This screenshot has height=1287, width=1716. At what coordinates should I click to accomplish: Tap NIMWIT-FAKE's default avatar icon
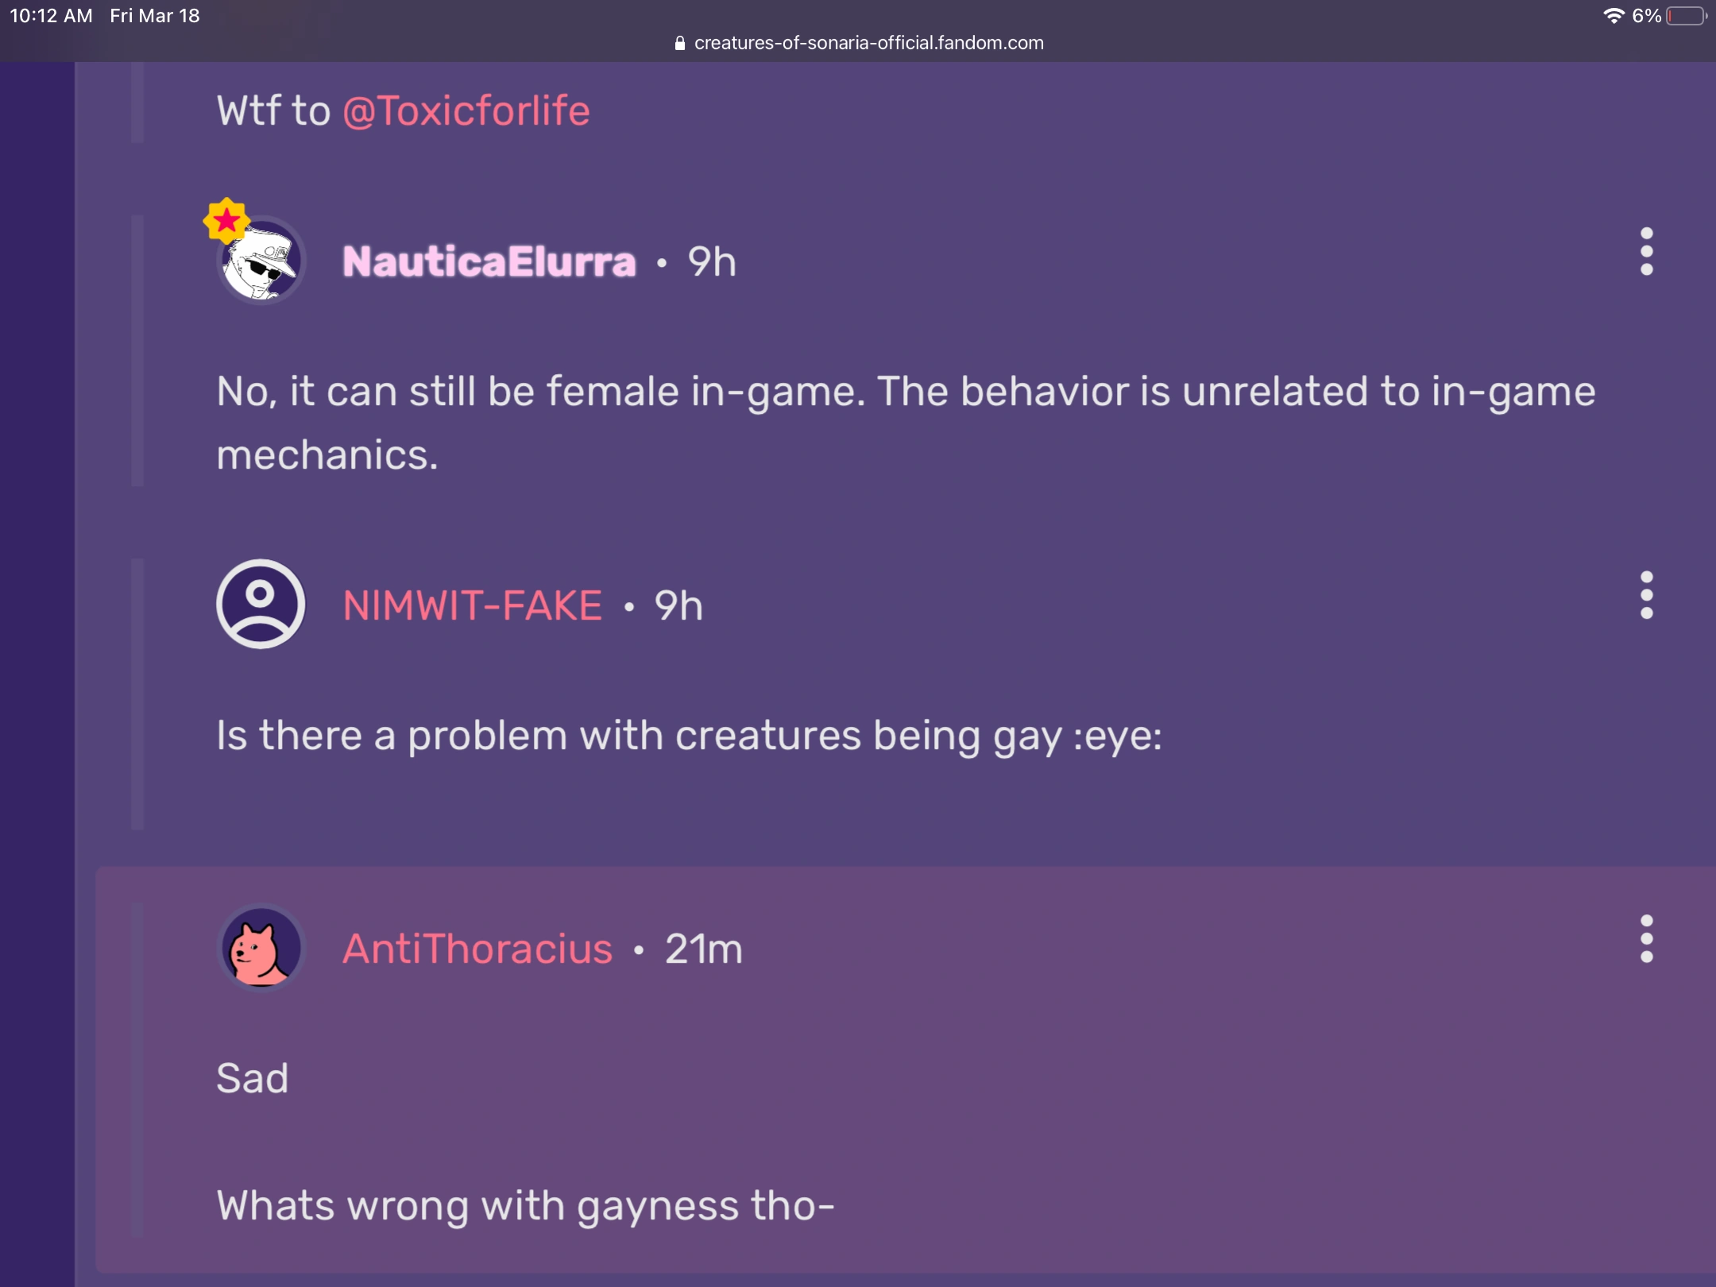click(x=261, y=605)
